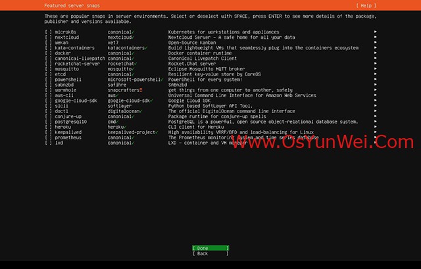Tick the wormhole snap checkbox
The height and width of the screenshot is (269, 421).
(48, 90)
